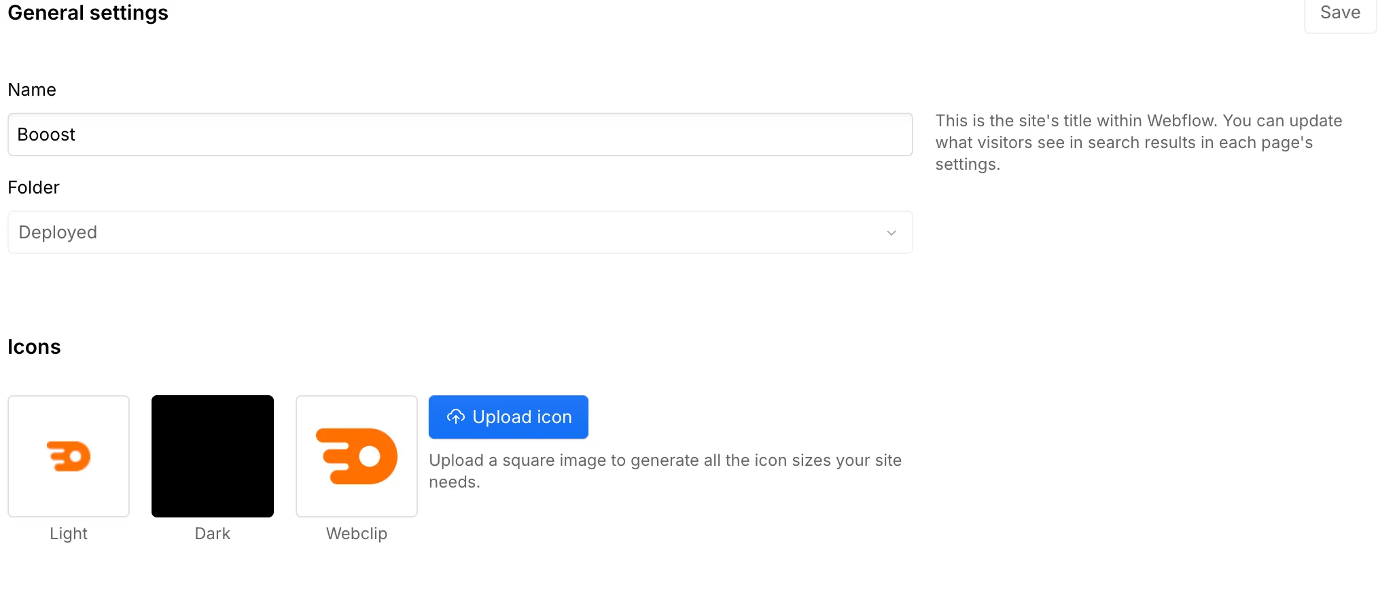1378x603 pixels.
Task: Open the Folder dropdown showing Deployed
Action: [x=460, y=232]
